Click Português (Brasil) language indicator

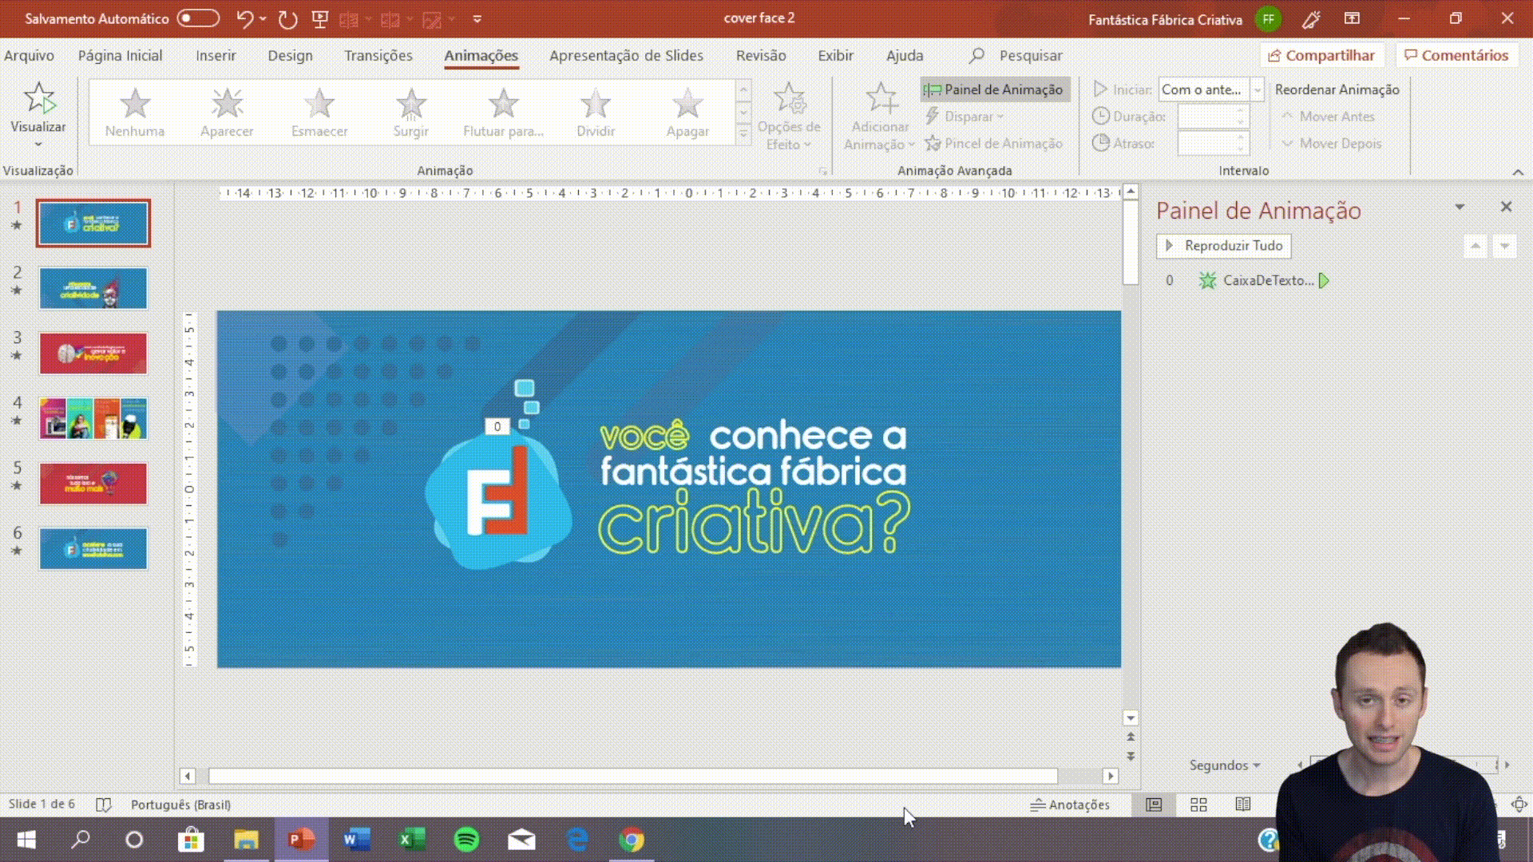(x=180, y=805)
